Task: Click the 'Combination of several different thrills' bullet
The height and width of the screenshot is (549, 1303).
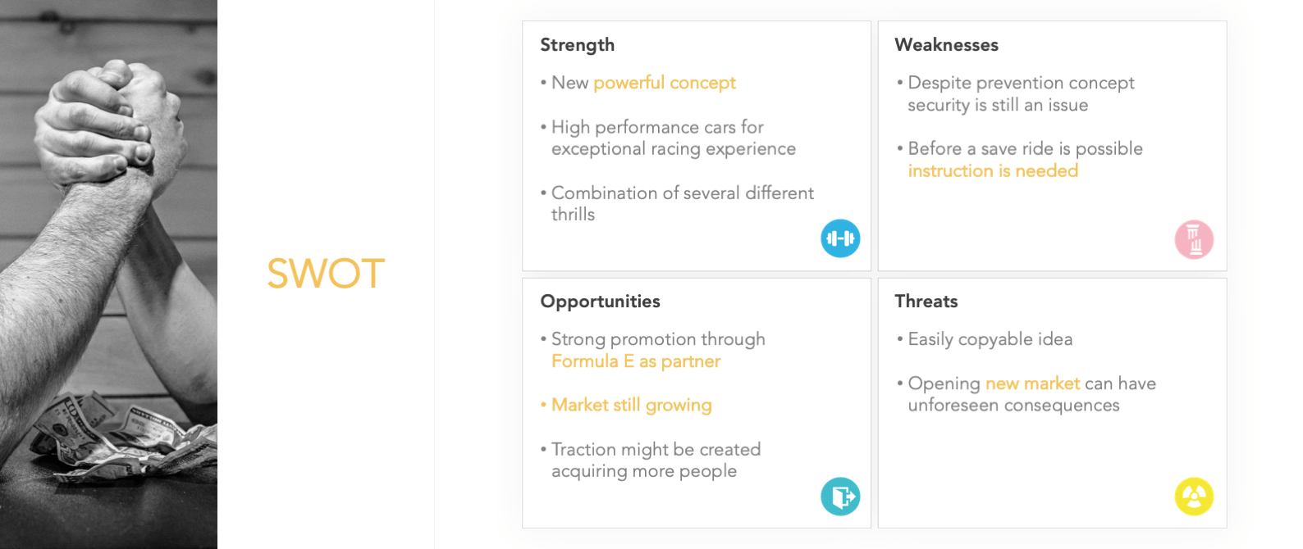Action: point(677,203)
